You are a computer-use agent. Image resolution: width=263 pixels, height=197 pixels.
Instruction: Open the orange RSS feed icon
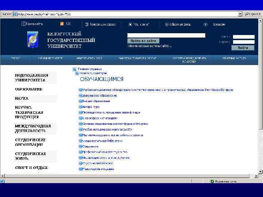coord(62,24)
